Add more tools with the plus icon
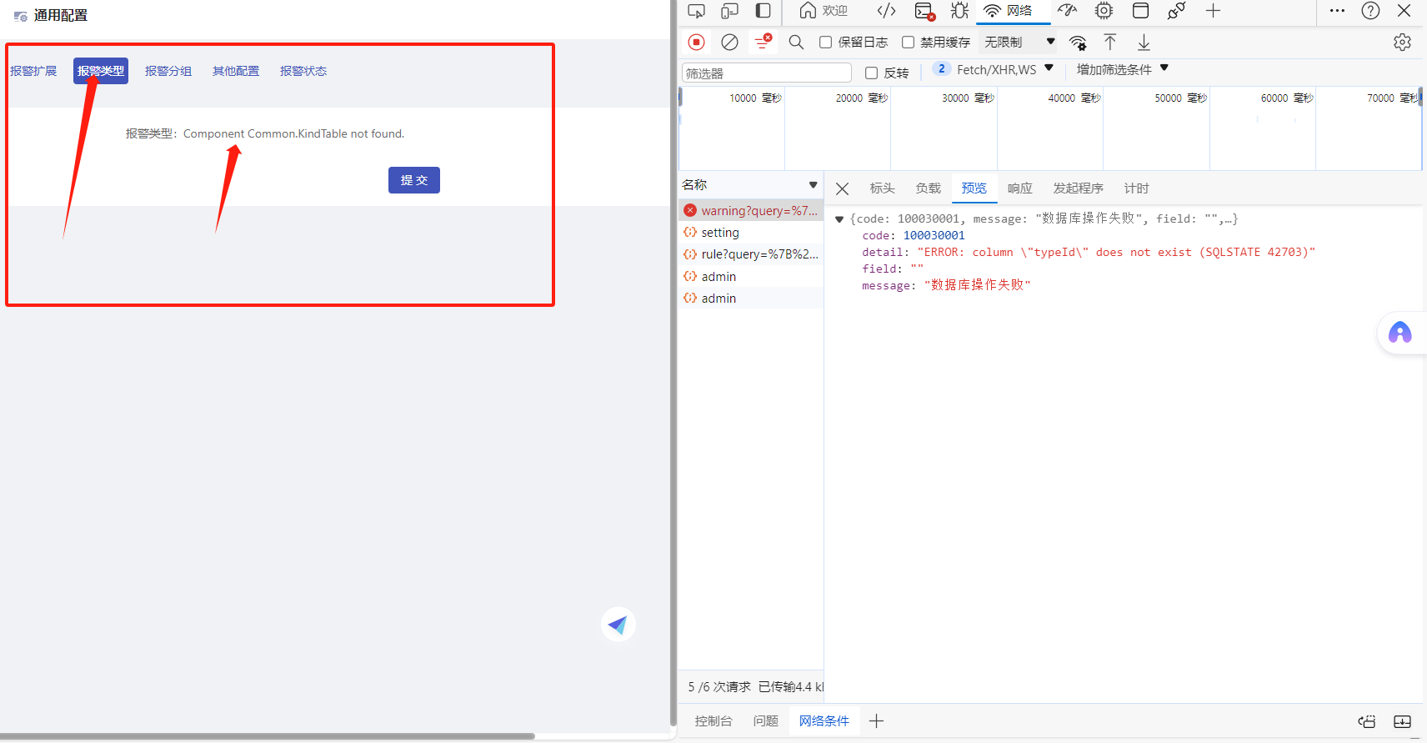Image resolution: width=1427 pixels, height=743 pixels. coord(1213,11)
